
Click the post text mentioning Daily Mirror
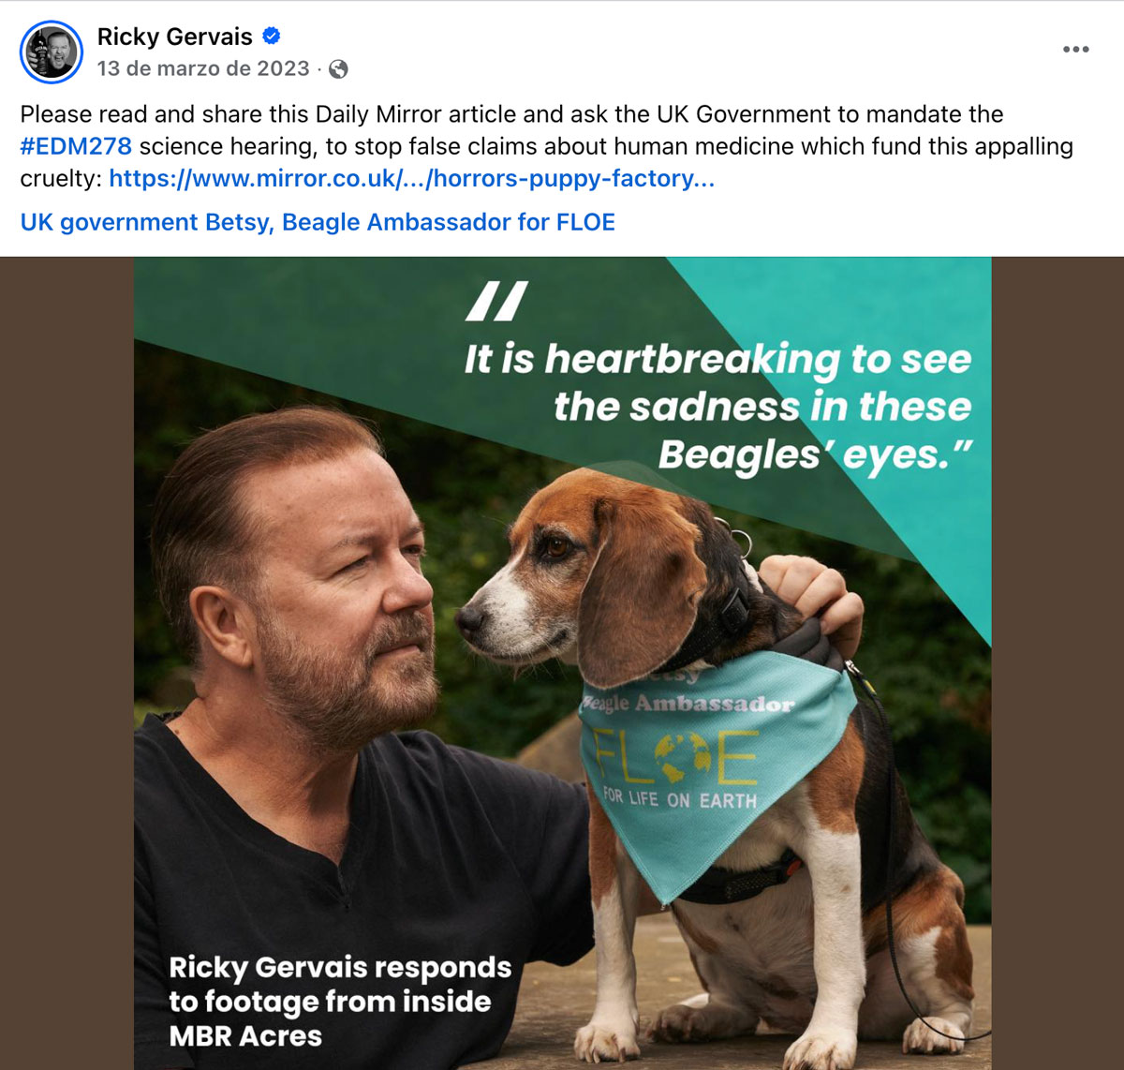click(511, 115)
